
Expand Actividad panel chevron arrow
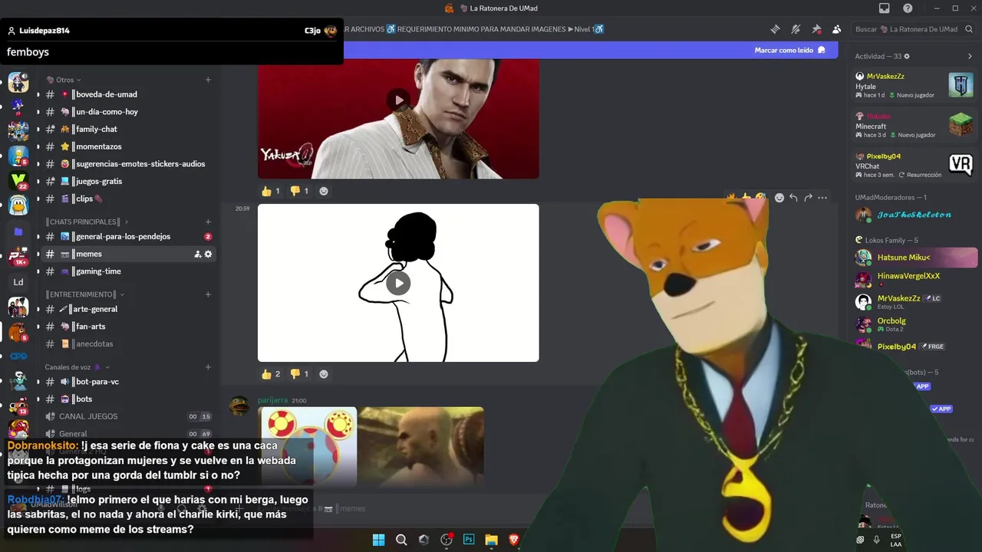[x=970, y=56]
